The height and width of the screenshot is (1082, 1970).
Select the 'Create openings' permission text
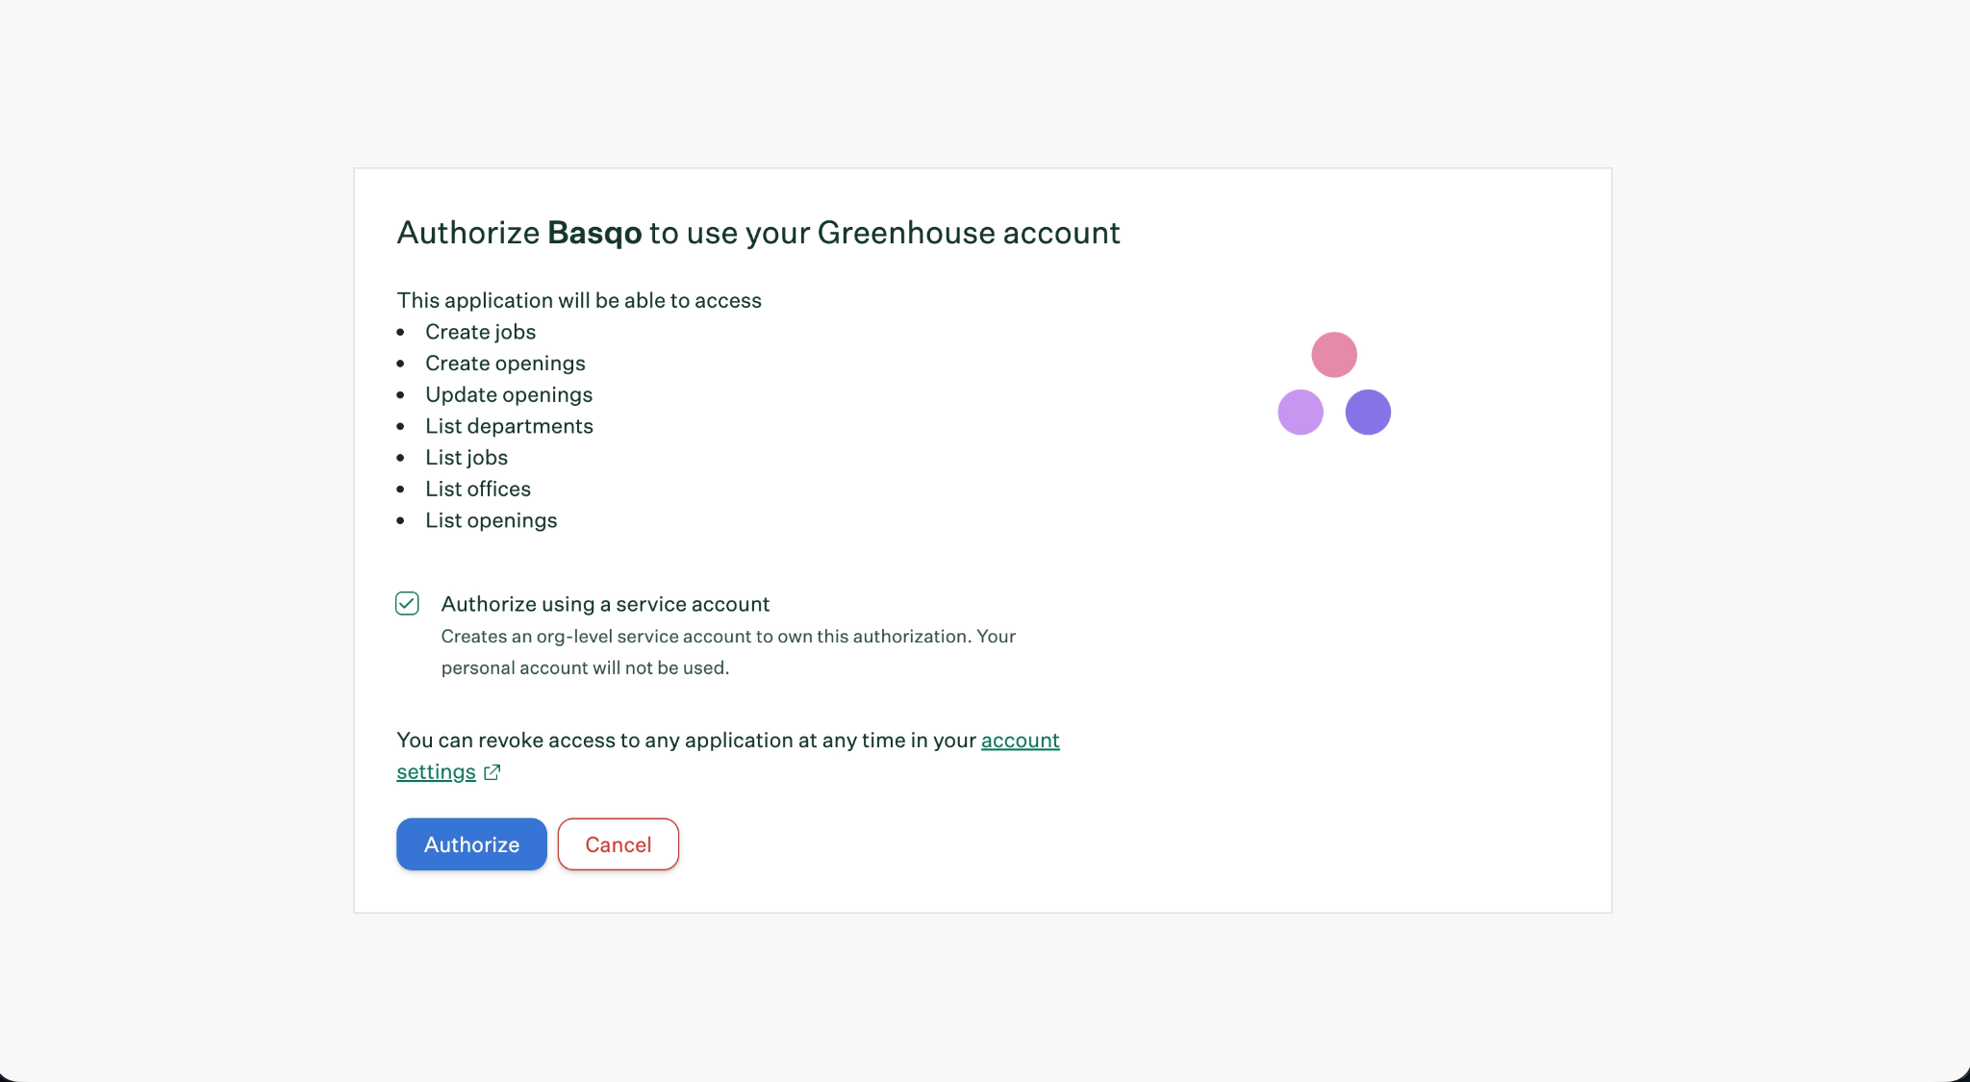505,363
